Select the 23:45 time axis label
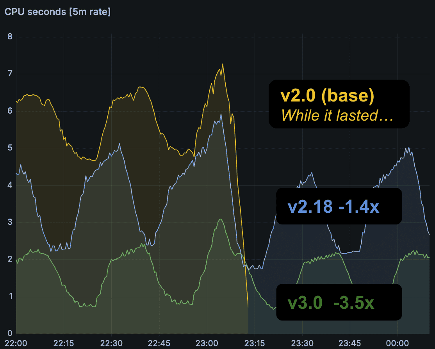 (x=350, y=343)
